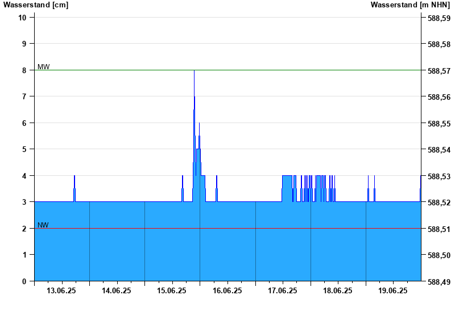Image resolution: width=455 pixels, height=312 pixels.
Task: Select the 14.06.25 date label
Action: click(x=117, y=291)
